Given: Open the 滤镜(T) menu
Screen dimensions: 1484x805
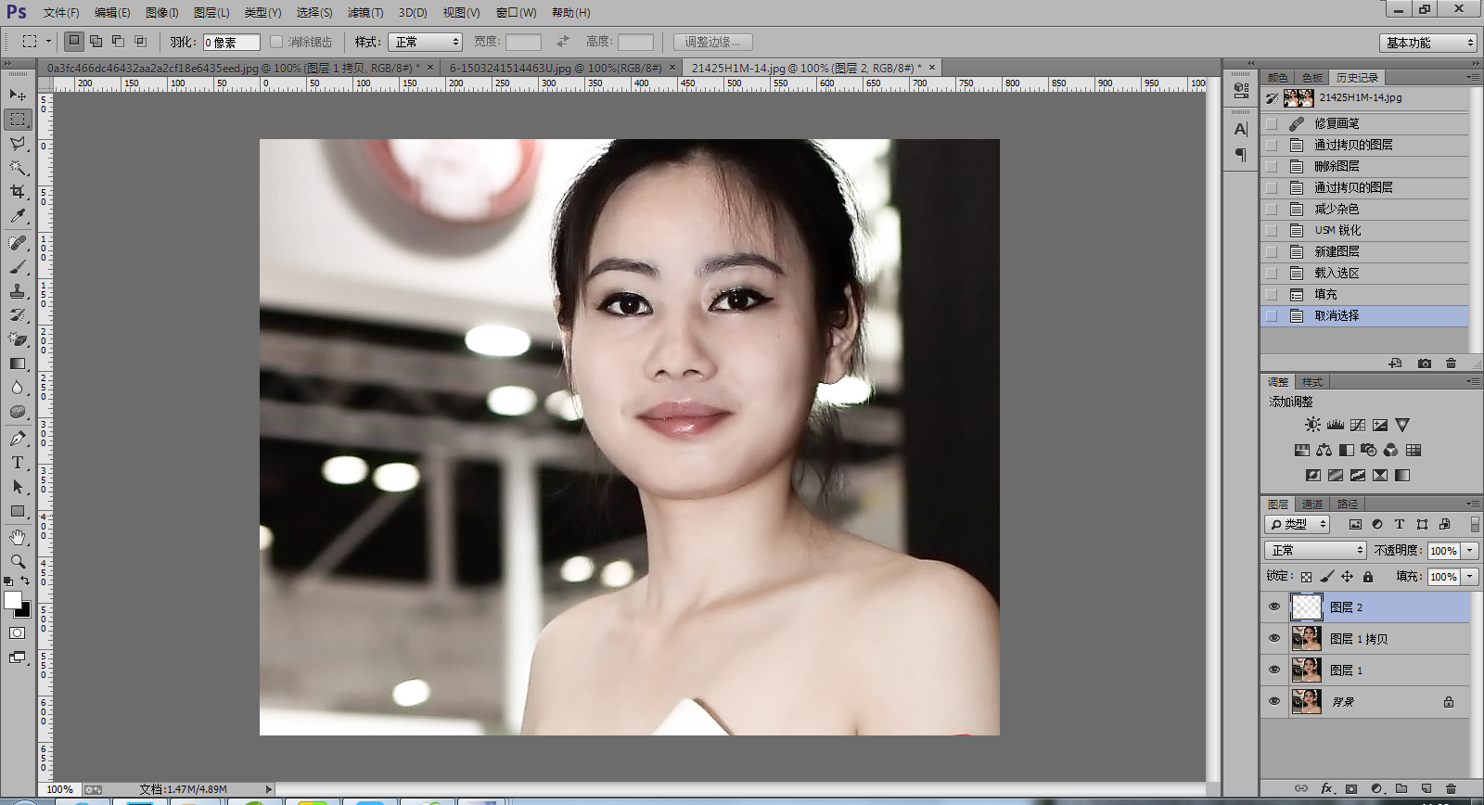Looking at the screenshot, I should coord(365,13).
